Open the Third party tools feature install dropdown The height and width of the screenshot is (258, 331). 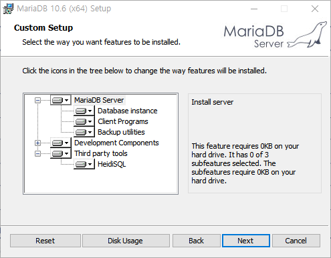(x=60, y=153)
